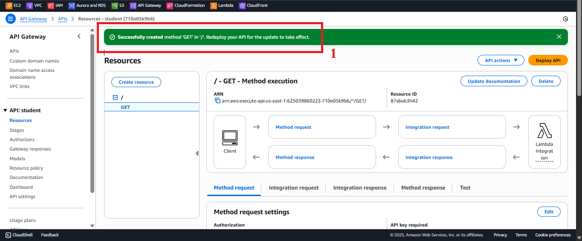Go to API Gateway breadcrumb link

pos(33,19)
